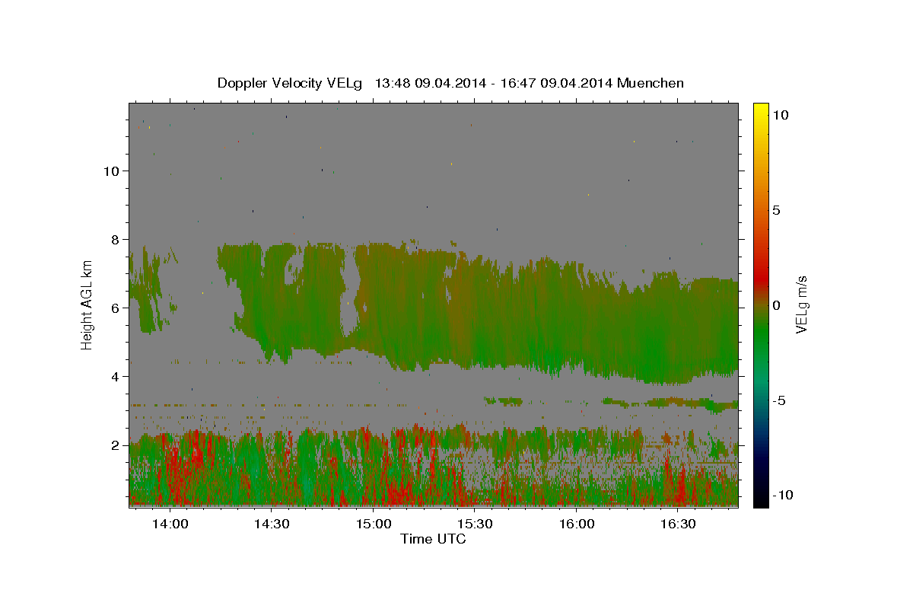Click the height tick label 6
The image size is (913, 609).
click(x=116, y=308)
